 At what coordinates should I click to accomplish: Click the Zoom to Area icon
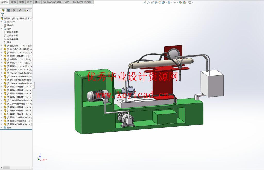point(149,2)
